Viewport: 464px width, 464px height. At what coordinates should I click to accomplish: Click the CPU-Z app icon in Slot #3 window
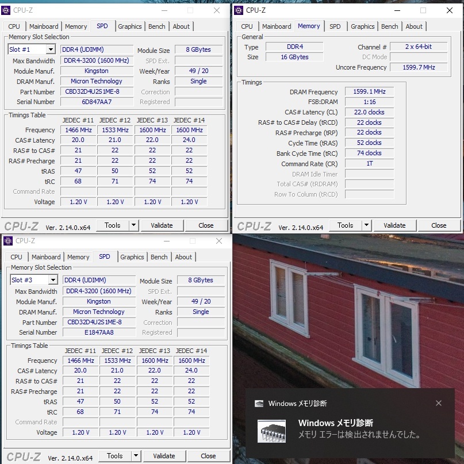[x=8, y=241]
